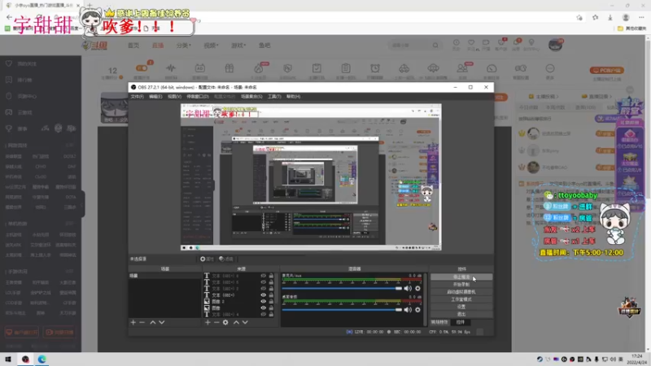651x366 pixels.
Task: Adjust 麦克风/Aux volume slider
Action: click(342, 289)
